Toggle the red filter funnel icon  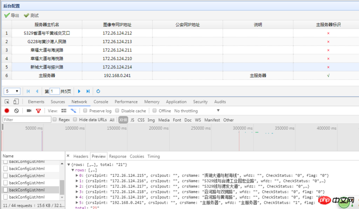(x=38, y=111)
